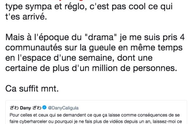Viewport: 193px width, 124px height.
Task: Open quoted tweet starting 'Pour celles et ceux'
Action: 96,112
